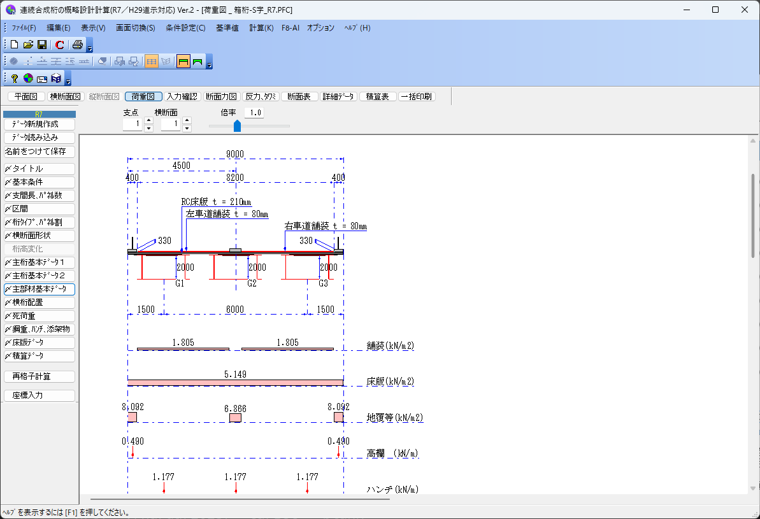The height and width of the screenshot is (519, 760).
Task: Click the 名前をつけて保存 button
Action: click(39, 152)
